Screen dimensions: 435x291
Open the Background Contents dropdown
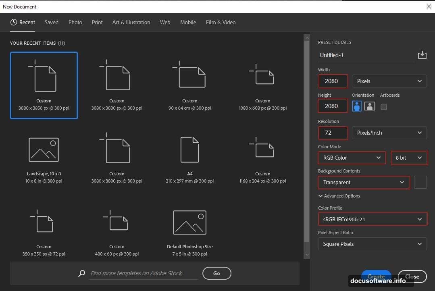[363, 182]
